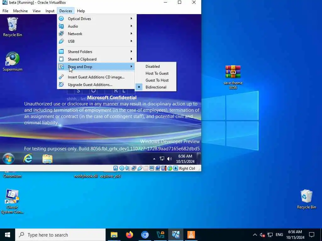This screenshot has width=322, height=241.
Task: Expand the Optical Drives submenu
Action: [96, 19]
